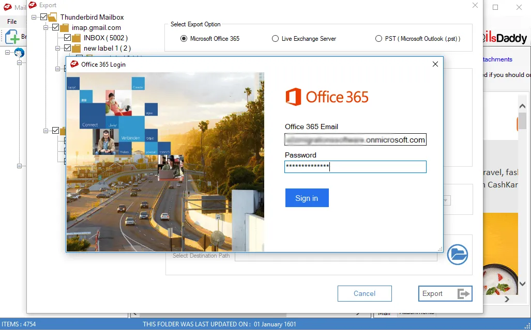Select the 'imap.gmail.com' tree text
The width and height of the screenshot is (531, 330).
pyautogui.click(x=96, y=28)
